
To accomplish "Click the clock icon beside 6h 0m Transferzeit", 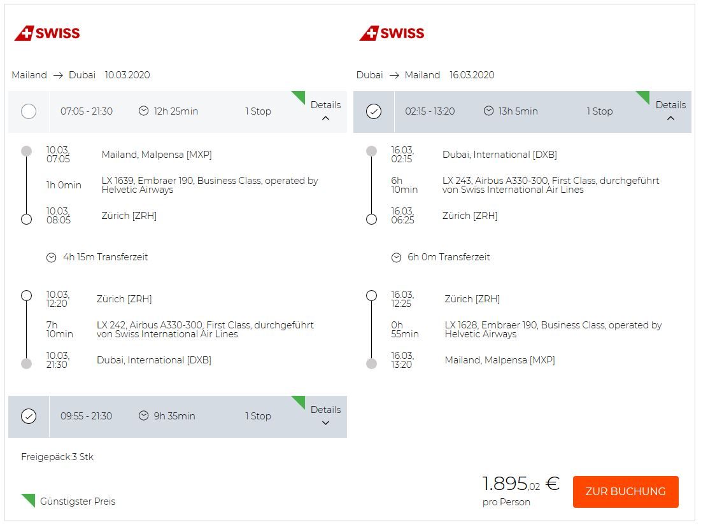I will (396, 257).
